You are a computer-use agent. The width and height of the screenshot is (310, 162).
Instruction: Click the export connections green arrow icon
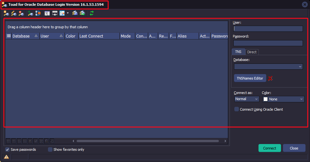click(82, 13)
